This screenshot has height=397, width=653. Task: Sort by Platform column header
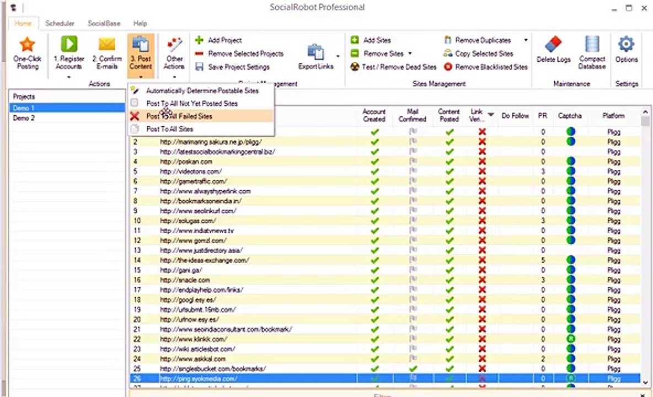pos(613,116)
